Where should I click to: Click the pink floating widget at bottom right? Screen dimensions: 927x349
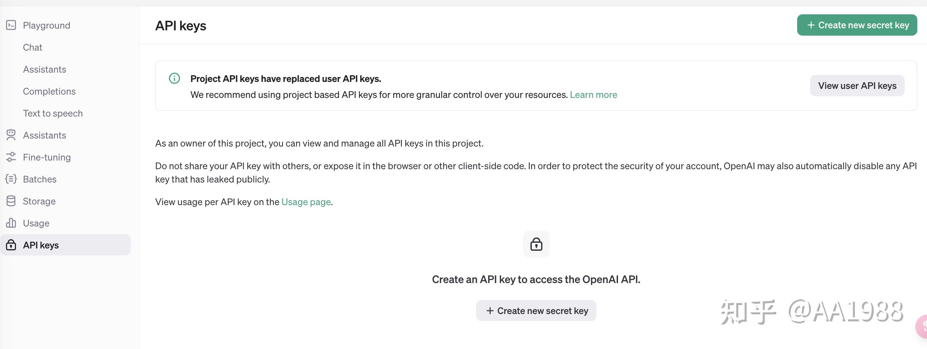[x=922, y=326]
